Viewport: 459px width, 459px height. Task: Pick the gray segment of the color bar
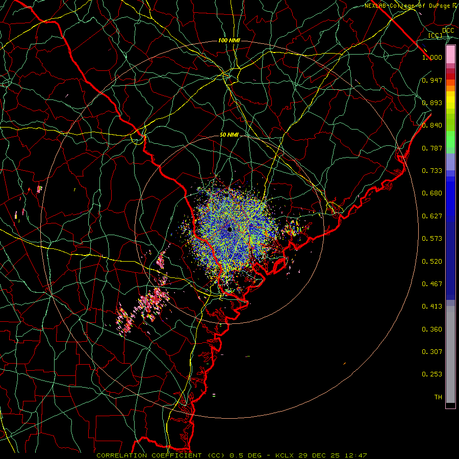(x=450, y=354)
